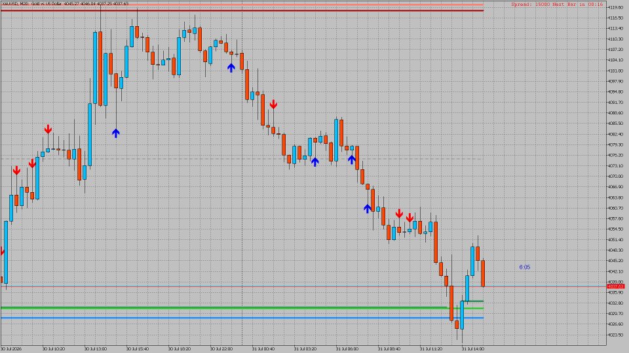
Task: Click the blue 6:05 timer label
Action: click(525, 267)
